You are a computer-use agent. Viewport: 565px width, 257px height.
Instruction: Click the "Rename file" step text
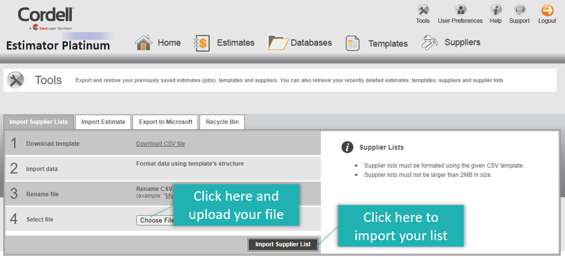(x=43, y=194)
